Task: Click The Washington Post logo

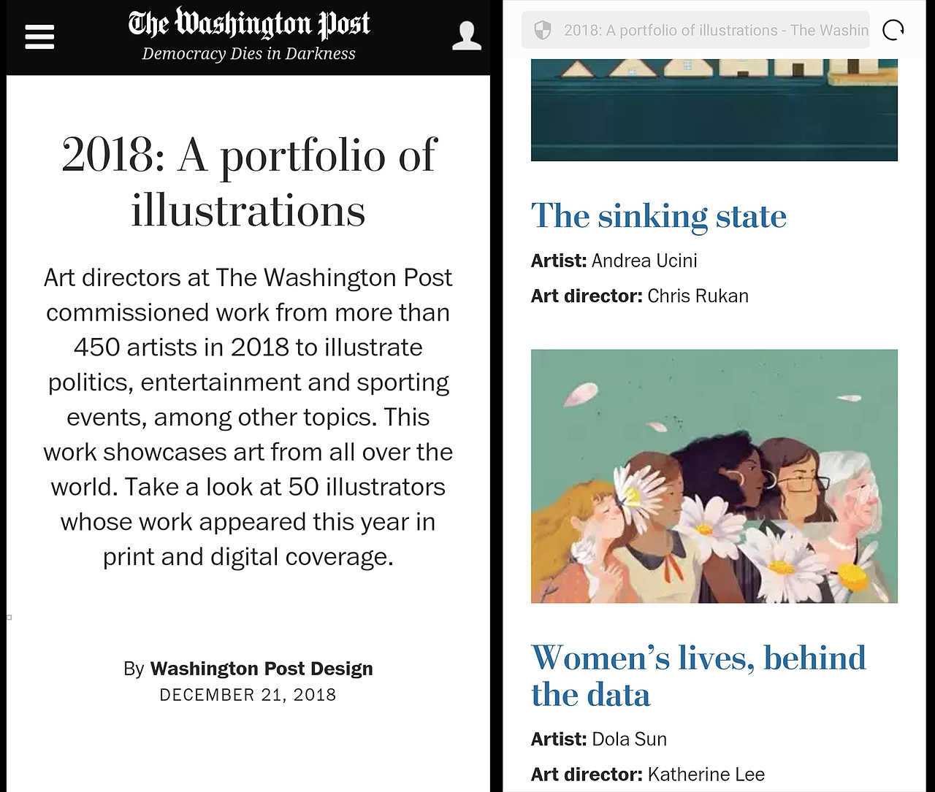Action: (x=249, y=23)
